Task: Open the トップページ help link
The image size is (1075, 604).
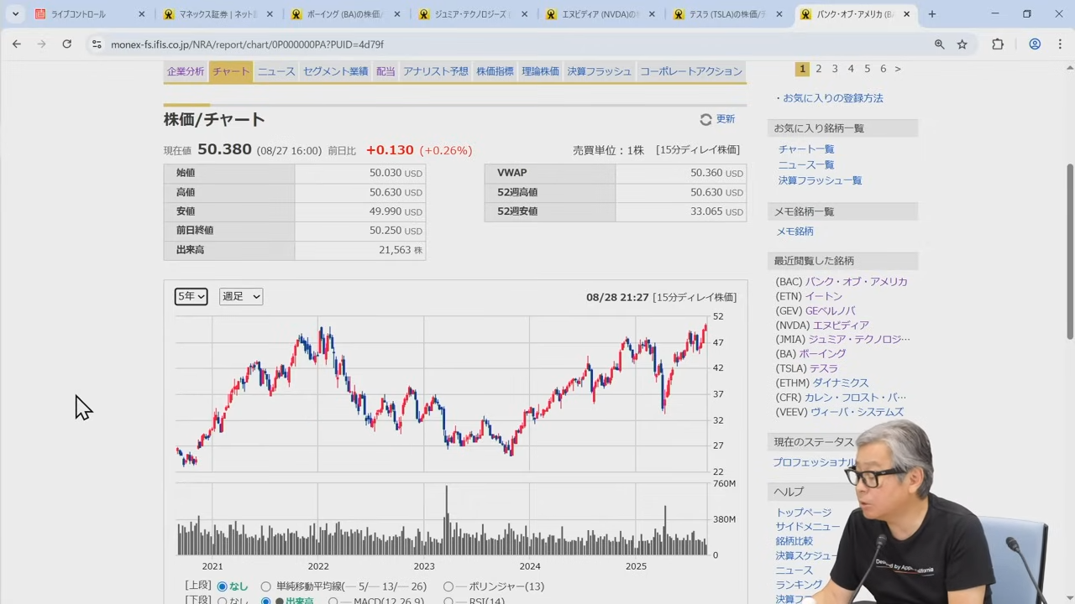Action: click(804, 513)
